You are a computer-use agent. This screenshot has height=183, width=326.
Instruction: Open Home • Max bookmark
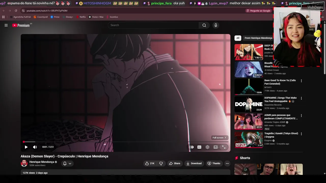96,17
